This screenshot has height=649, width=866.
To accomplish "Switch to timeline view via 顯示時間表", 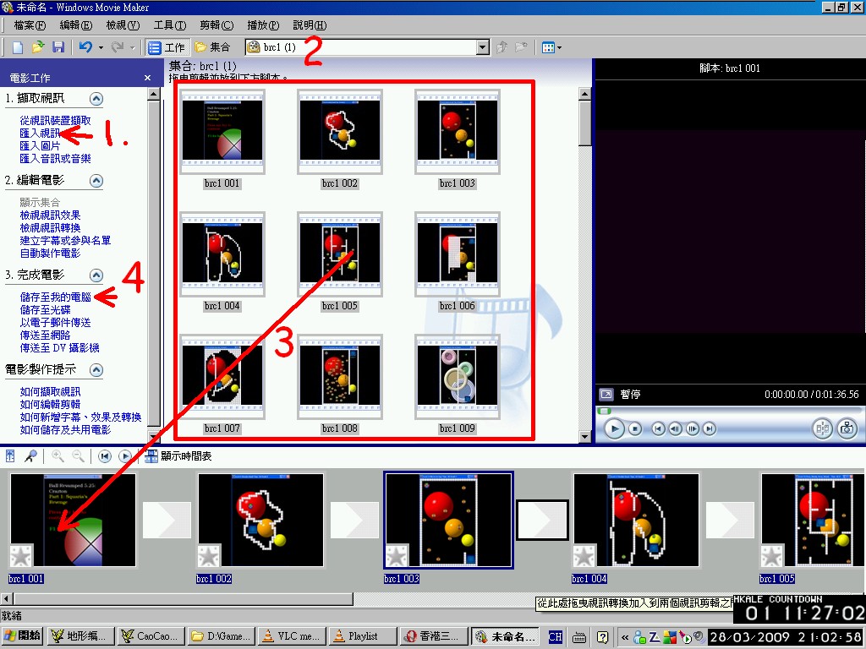I will pyautogui.click(x=178, y=456).
